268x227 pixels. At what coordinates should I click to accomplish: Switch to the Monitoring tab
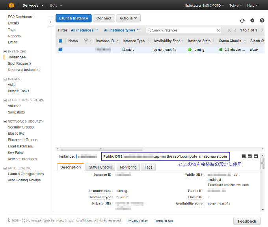click(128, 167)
